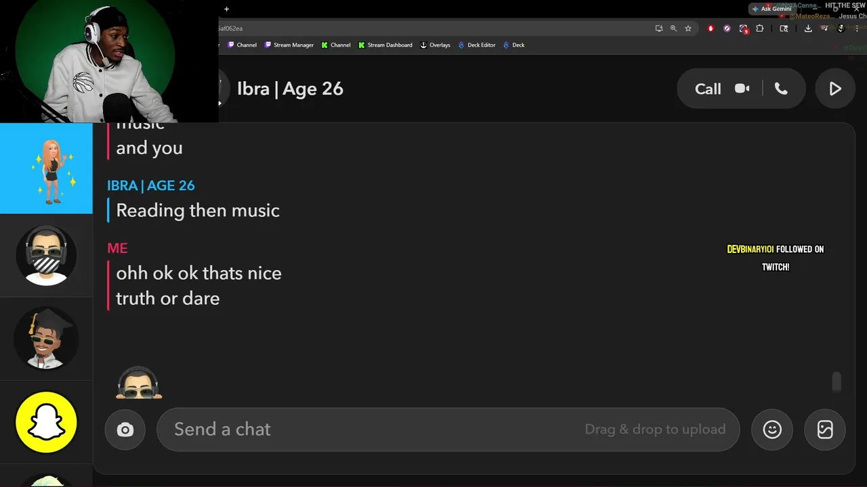This screenshot has height=487, width=867.
Task: Start a voice call with Ibra
Action: click(781, 89)
